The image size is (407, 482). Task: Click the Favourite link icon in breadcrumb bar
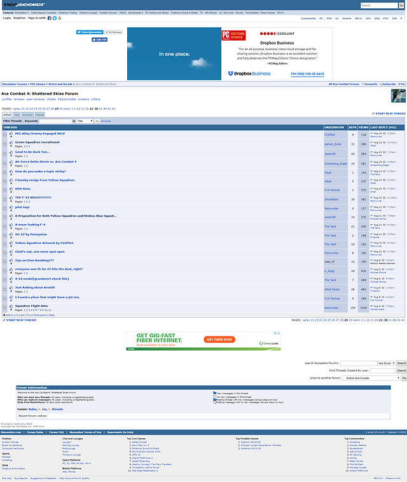point(363,84)
